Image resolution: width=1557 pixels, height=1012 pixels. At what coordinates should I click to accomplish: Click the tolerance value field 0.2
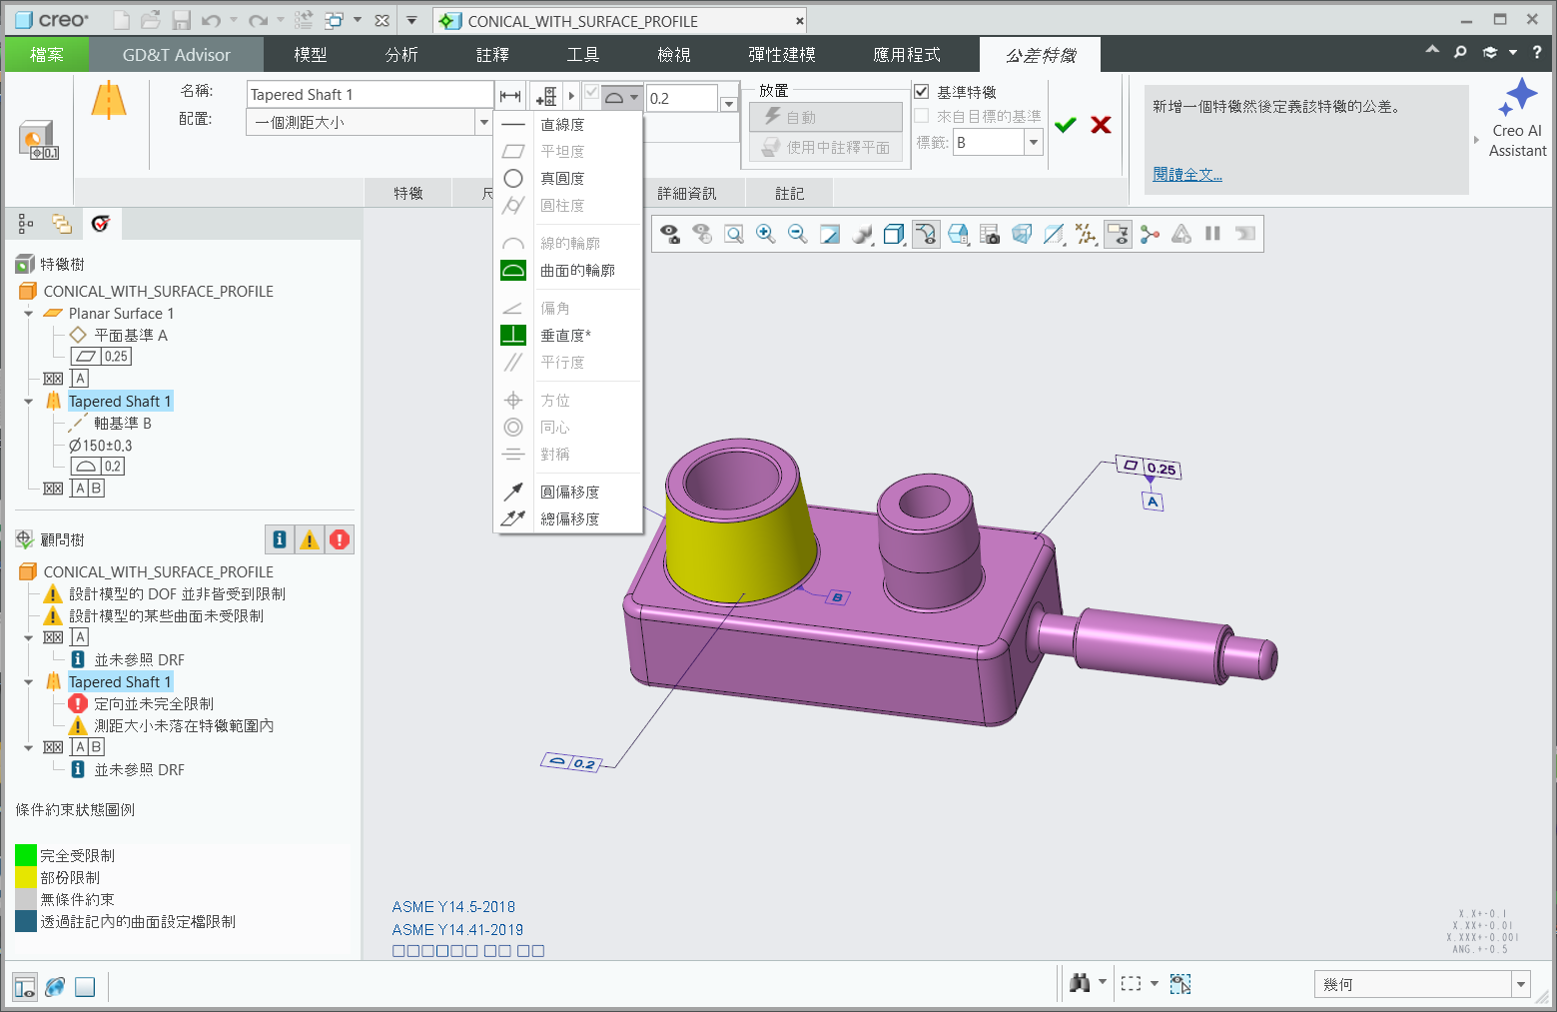tap(682, 98)
